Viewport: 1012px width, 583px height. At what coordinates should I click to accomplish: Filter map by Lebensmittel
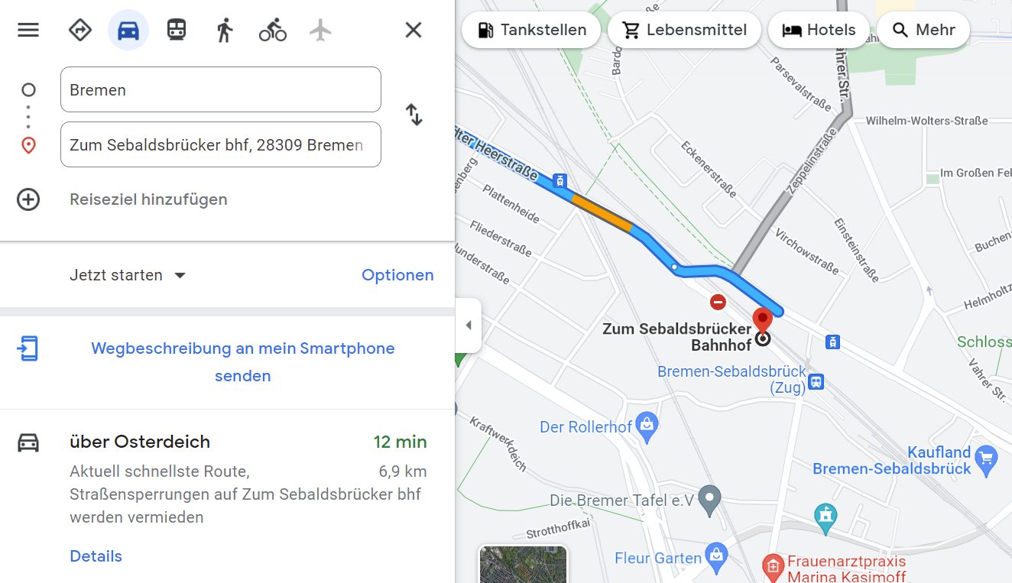[x=684, y=31]
